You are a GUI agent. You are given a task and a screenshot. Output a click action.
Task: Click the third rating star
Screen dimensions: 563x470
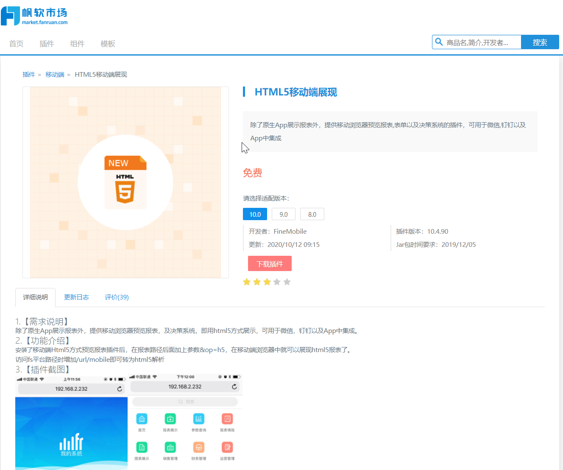click(267, 282)
